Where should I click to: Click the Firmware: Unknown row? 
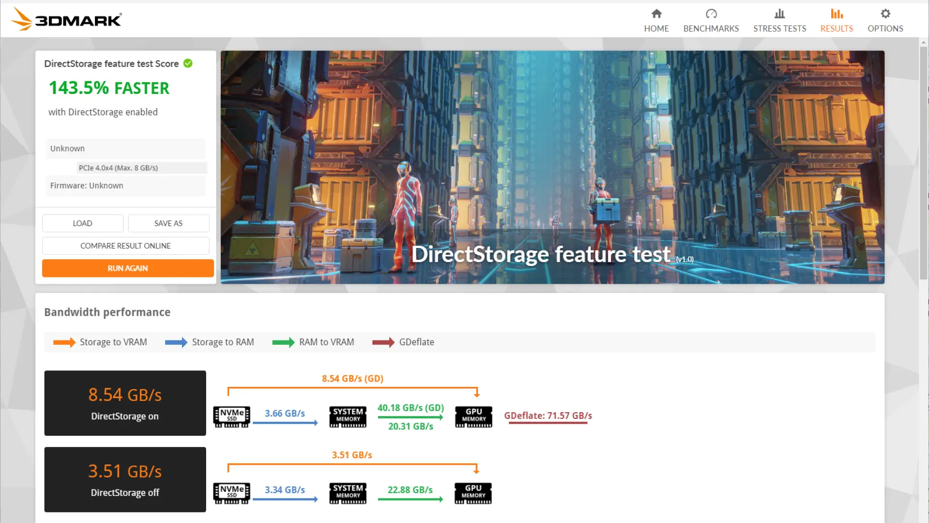[x=126, y=185]
